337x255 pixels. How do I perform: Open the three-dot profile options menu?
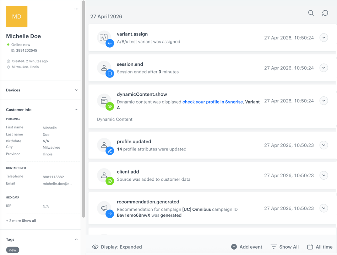(x=76, y=9)
